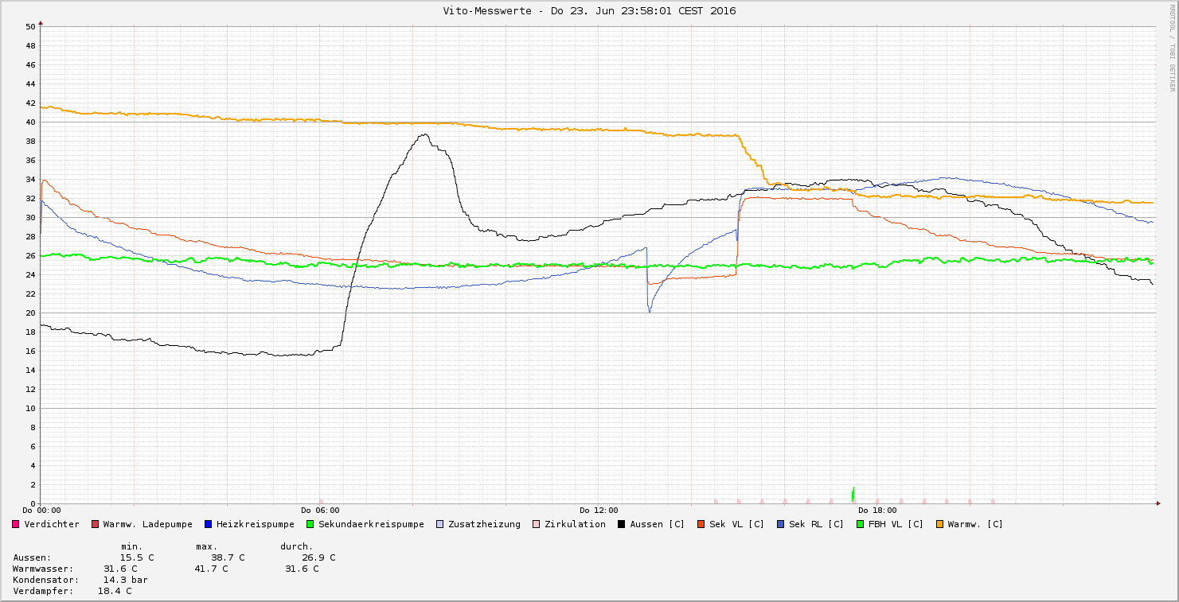Select the 'Zirkulation' legend label
This screenshot has width=1179, height=602.
pyautogui.click(x=575, y=524)
